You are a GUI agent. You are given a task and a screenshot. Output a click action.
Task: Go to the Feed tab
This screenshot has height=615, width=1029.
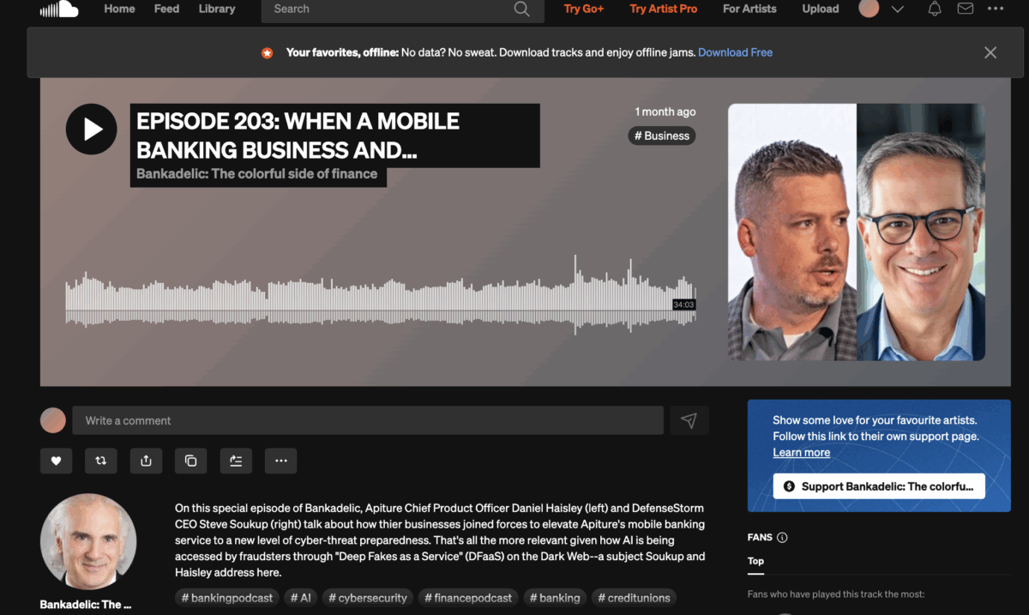tap(166, 9)
